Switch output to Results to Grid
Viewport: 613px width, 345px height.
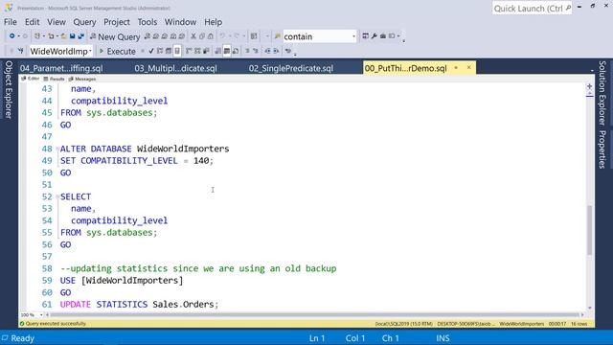(227, 51)
